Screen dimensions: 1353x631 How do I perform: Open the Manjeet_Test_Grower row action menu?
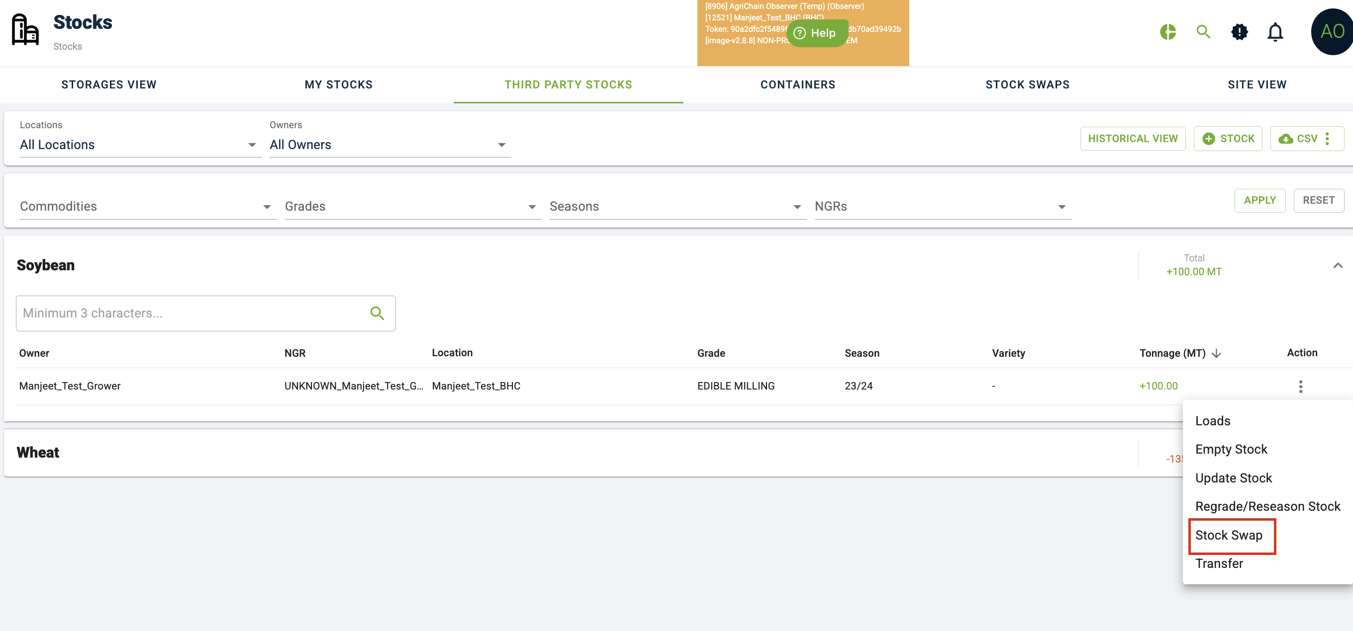pyautogui.click(x=1300, y=387)
